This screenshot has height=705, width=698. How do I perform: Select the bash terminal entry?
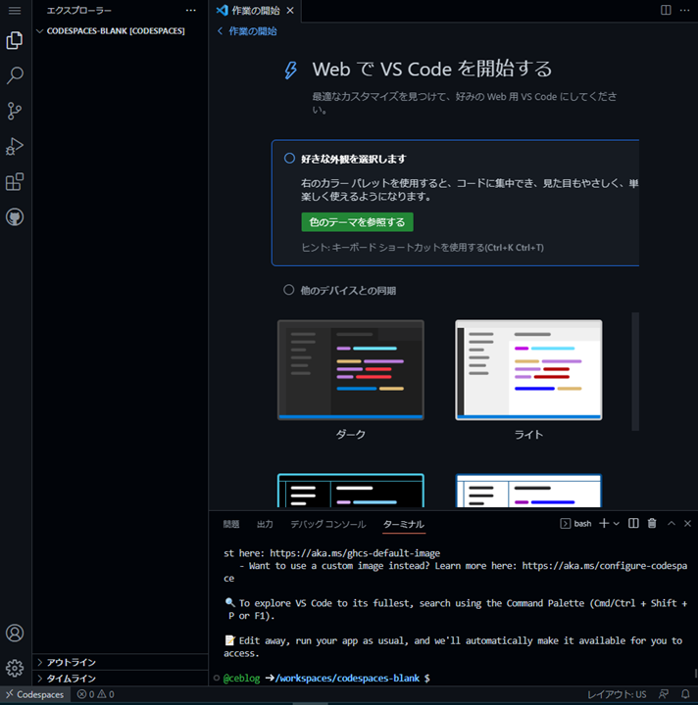[x=575, y=523]
